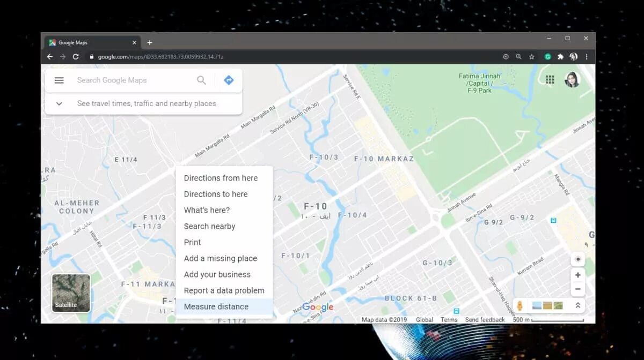Image resolution: width=644 pixels, height=360 pixels.
Task: Show imagery thumbnails strip
Action: point(547,305)
